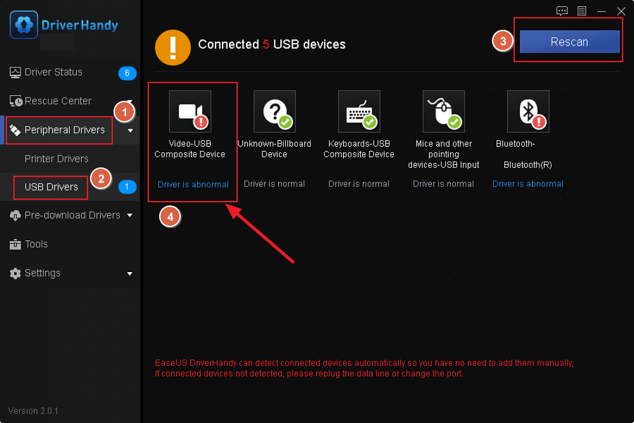634x423 pixels.
Task: Click the 'Version 2.0.1' text
Action: click(x=33, y=411)
